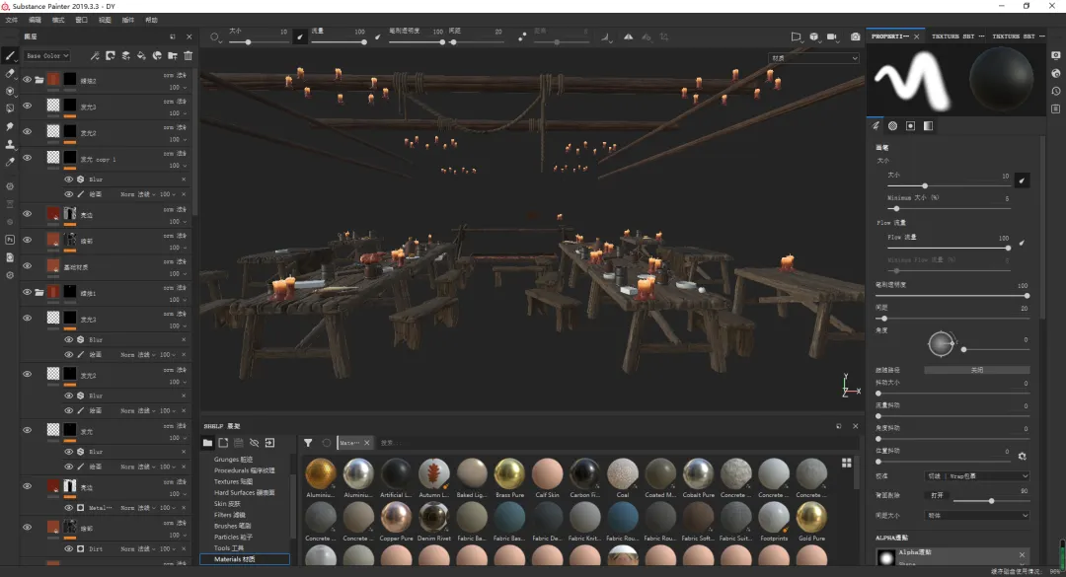This screenshot has height=577, width=1066.
Task: Select Grunges category in shelf list
Action: coord(233,460)
